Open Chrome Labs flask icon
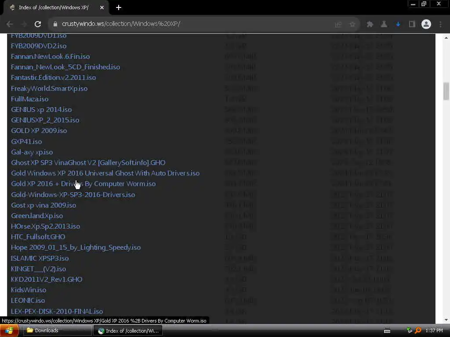Viewport: 450px width, 337px height. click(384, 25)
